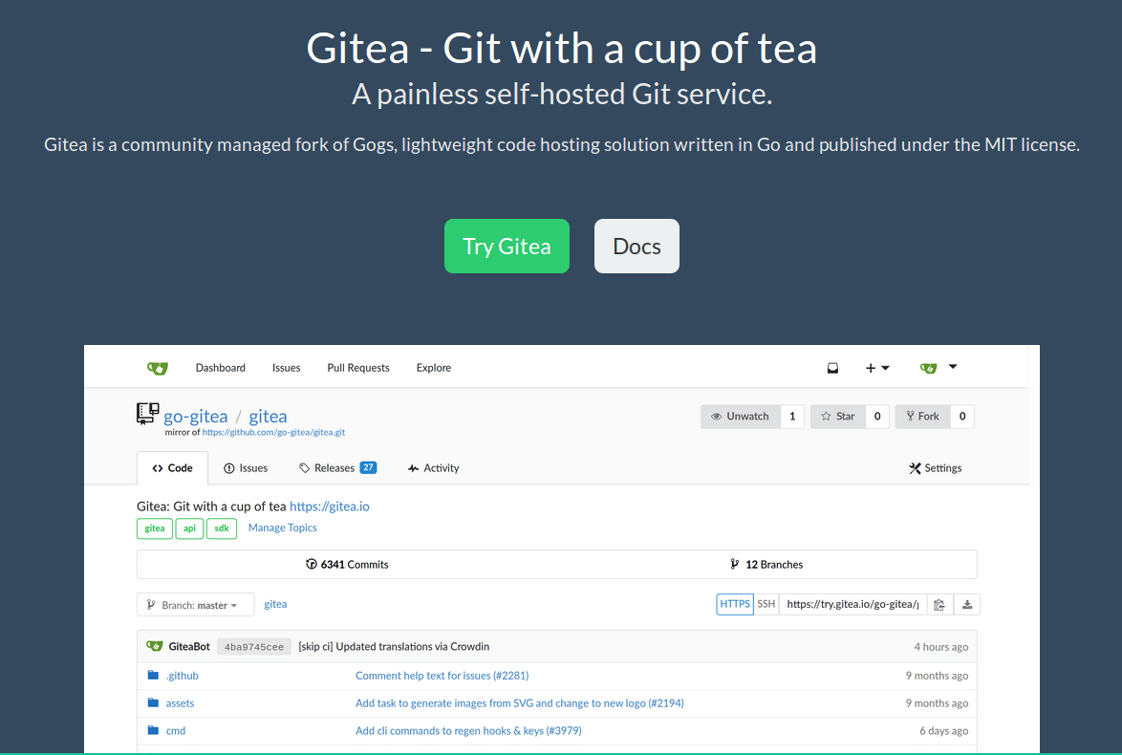The image size is (1122, 755).
Task: Copy the clone URL to clipboard
Action: tap(939, 605)
